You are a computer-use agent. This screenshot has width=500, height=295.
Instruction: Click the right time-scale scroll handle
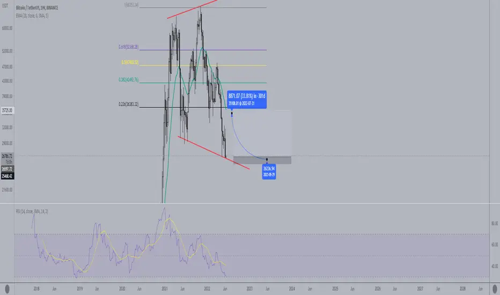coord(495,289)
